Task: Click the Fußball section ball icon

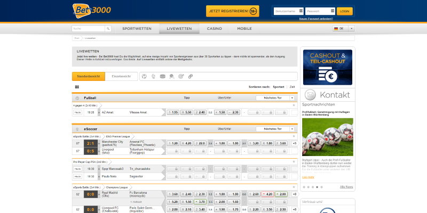Action: [77, 98]
